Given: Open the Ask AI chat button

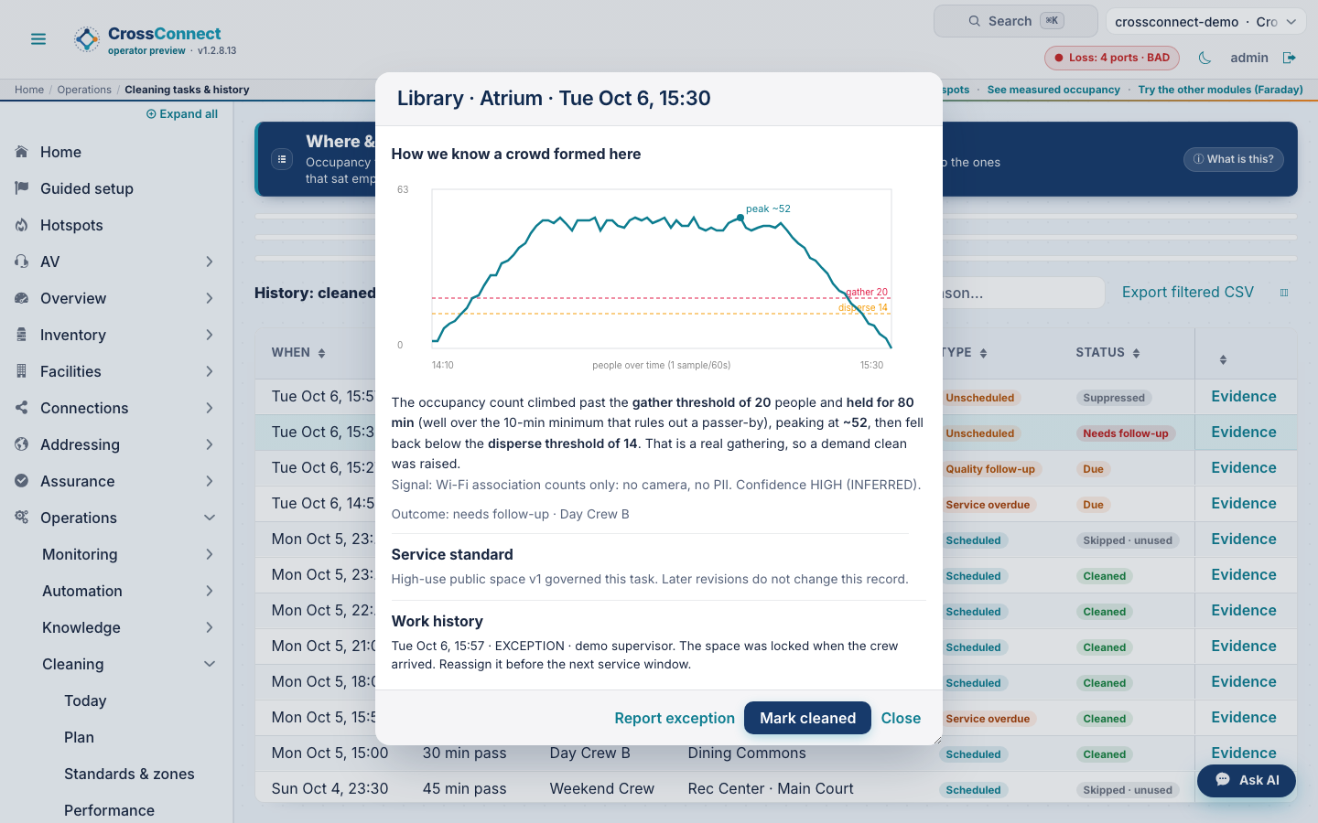Looking at the screenshot, I should 1247,780.
